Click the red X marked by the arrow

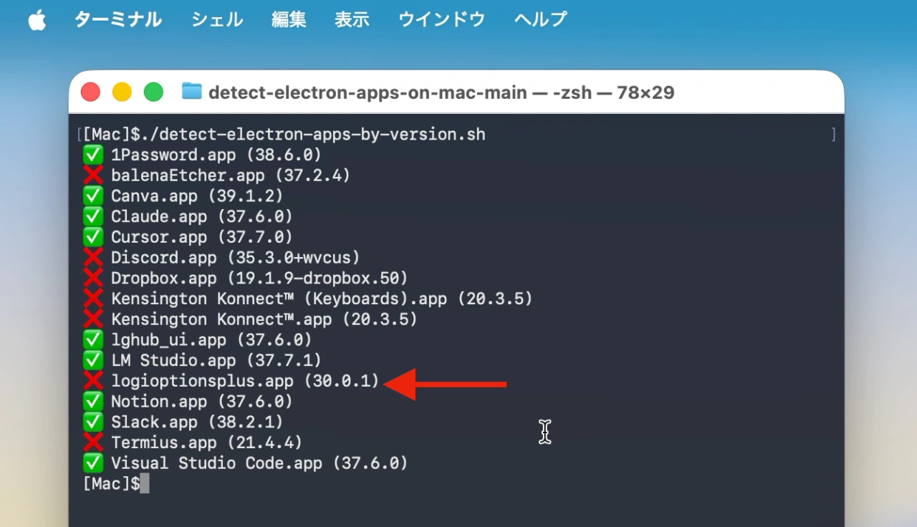point(92,380)
